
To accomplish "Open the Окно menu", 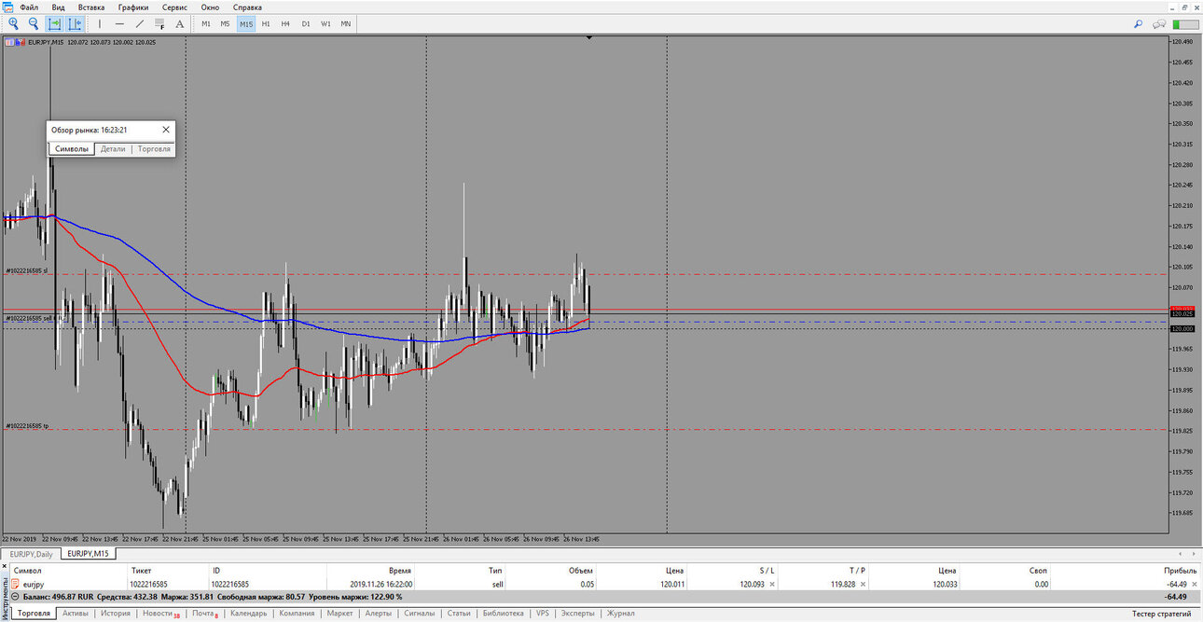I will click(210, 7).
